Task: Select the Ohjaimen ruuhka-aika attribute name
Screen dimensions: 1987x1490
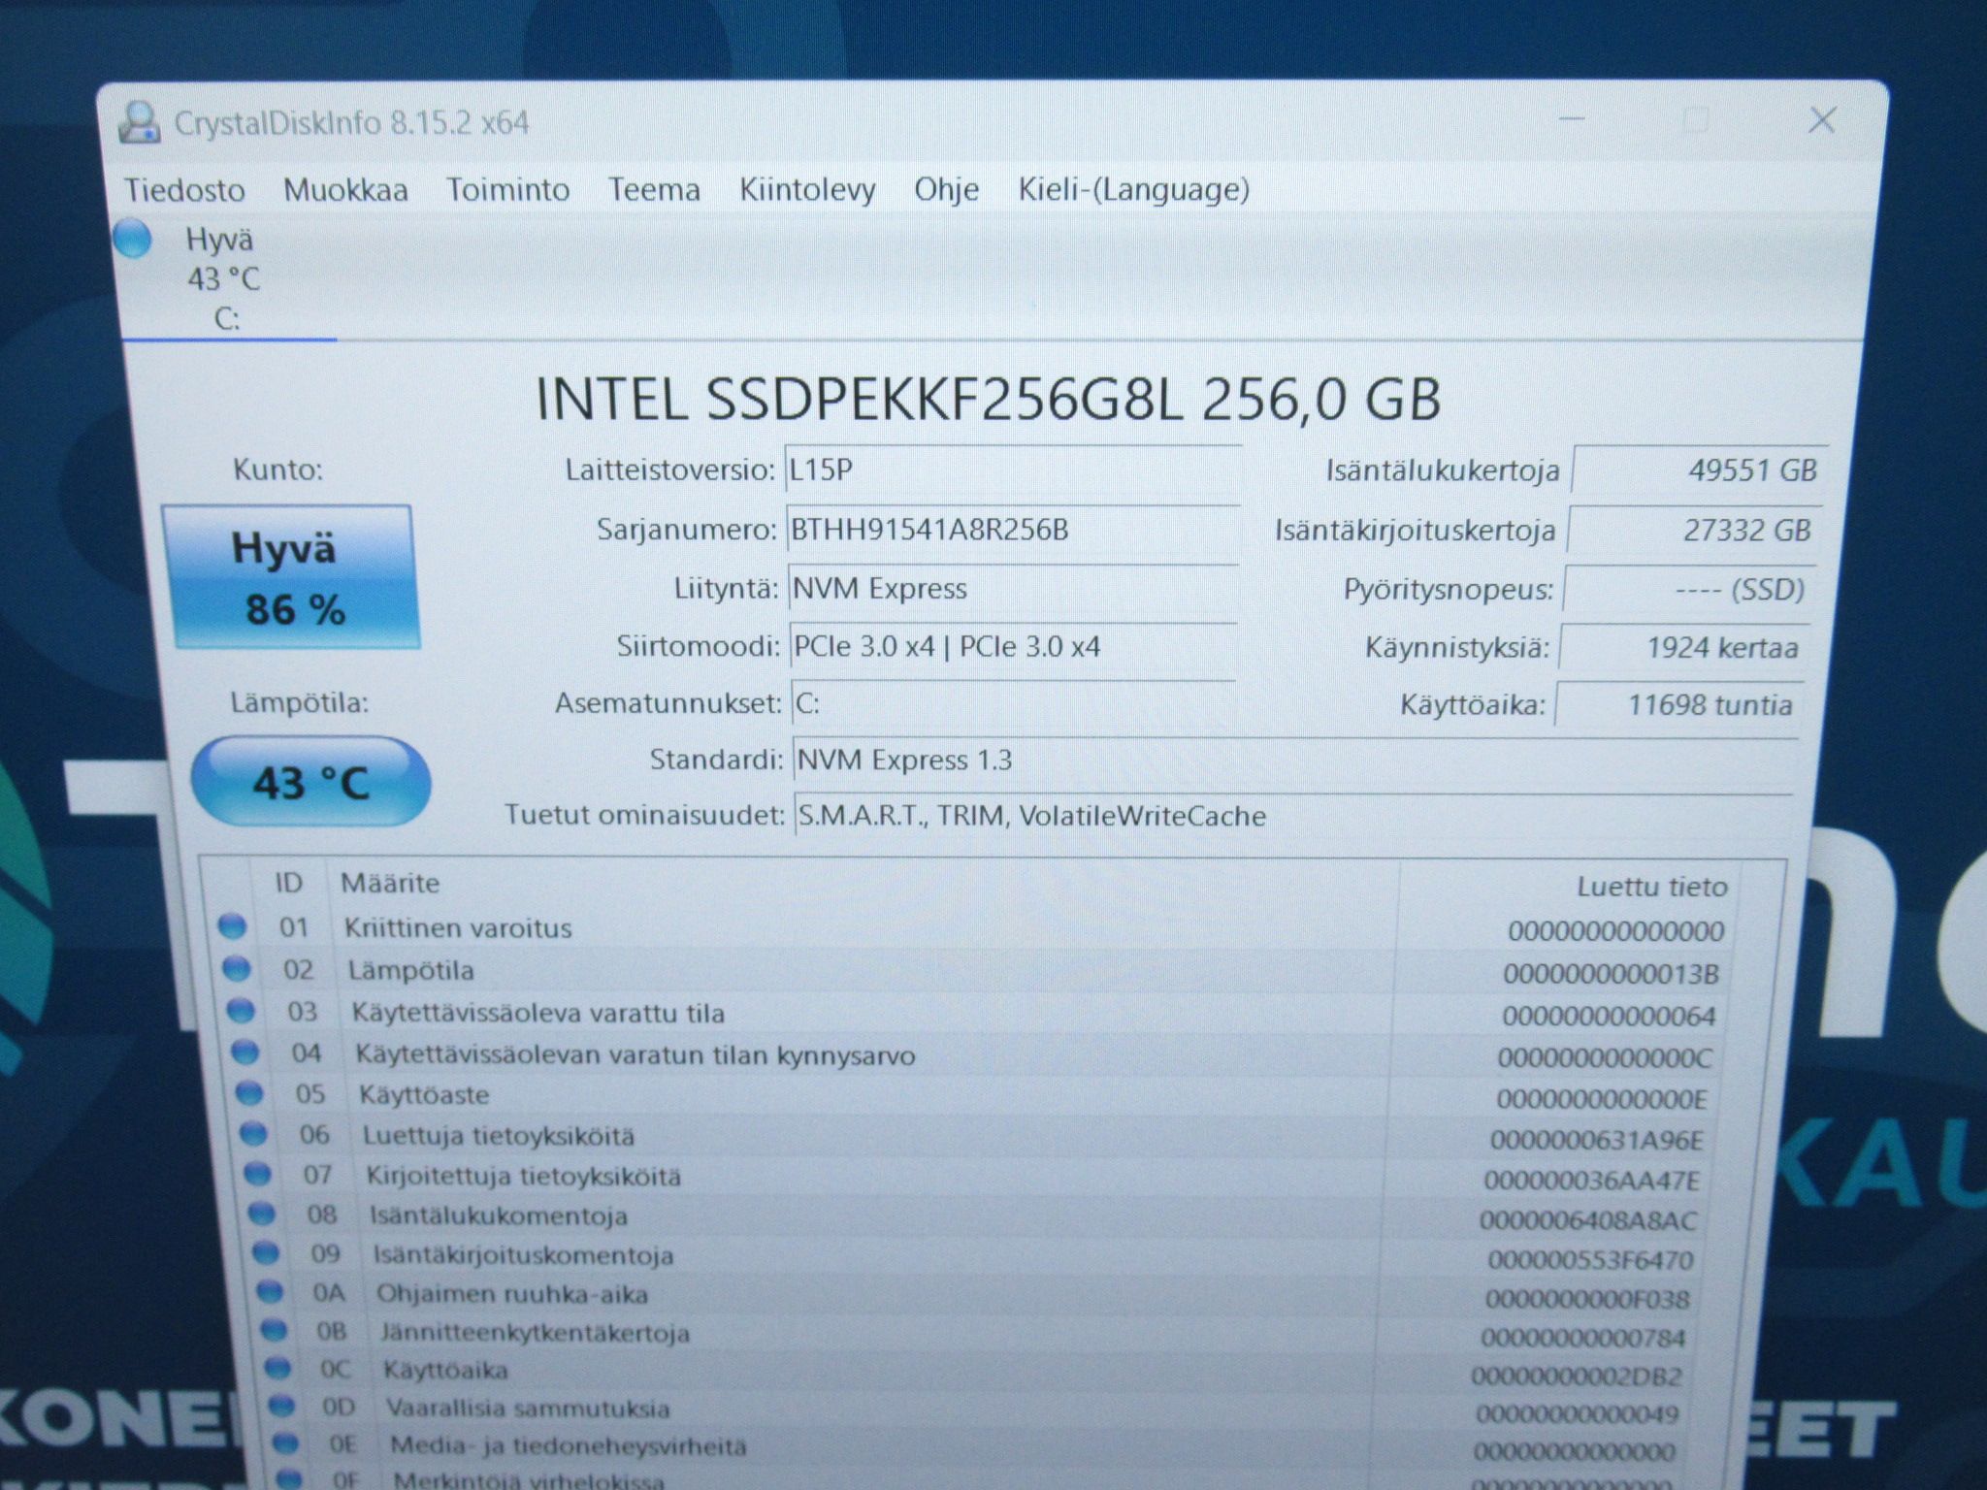Action: pos(512,1294)
